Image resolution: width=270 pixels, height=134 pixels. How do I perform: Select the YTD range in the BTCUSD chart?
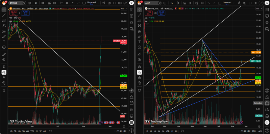[32, 131]
